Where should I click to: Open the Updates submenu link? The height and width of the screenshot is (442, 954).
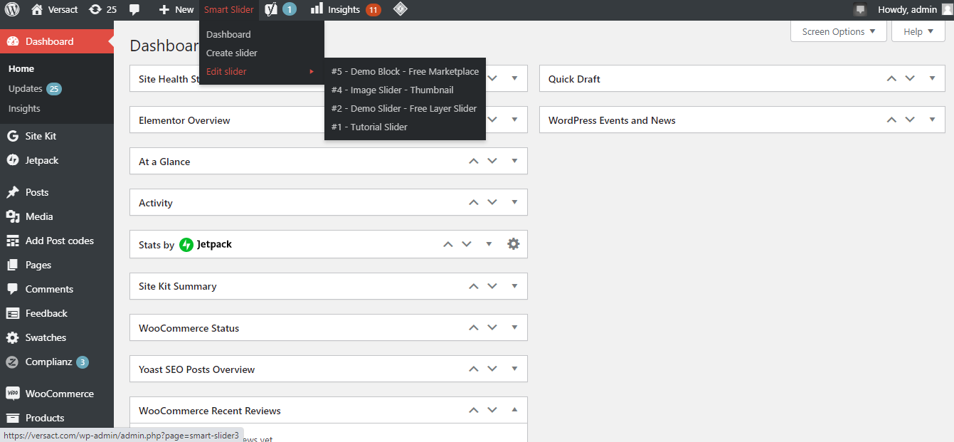click(35, 89)
